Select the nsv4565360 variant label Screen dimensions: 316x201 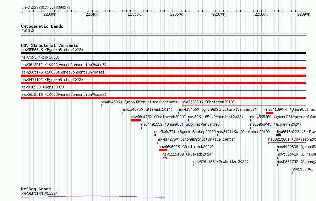pos(283,117)
